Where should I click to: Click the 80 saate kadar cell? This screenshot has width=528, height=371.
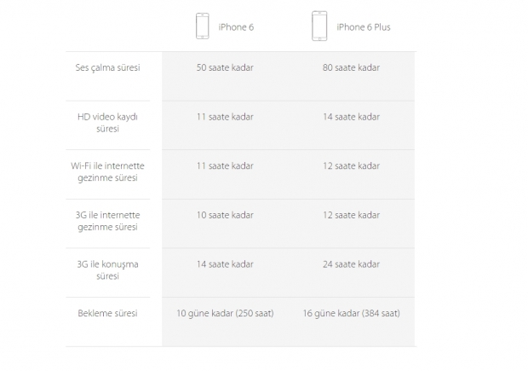352,67
